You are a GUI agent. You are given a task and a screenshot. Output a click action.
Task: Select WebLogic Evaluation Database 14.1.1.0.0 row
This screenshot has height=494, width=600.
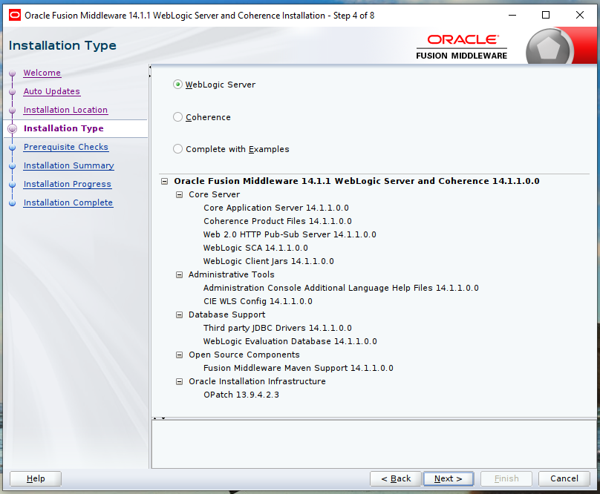pyautogui.click(x=290, y=341)
